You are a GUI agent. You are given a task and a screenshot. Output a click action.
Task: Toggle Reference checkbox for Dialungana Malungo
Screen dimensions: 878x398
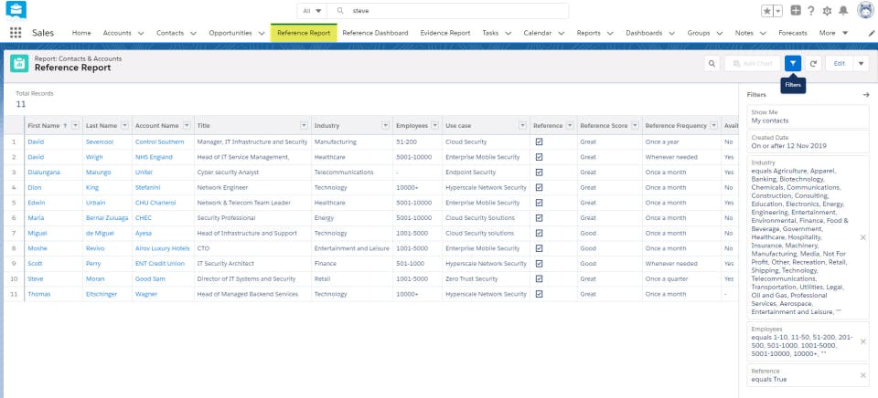[x=540, y=173]
